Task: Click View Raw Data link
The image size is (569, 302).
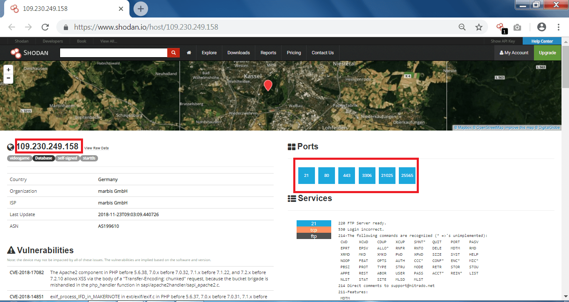Action: 96,148
